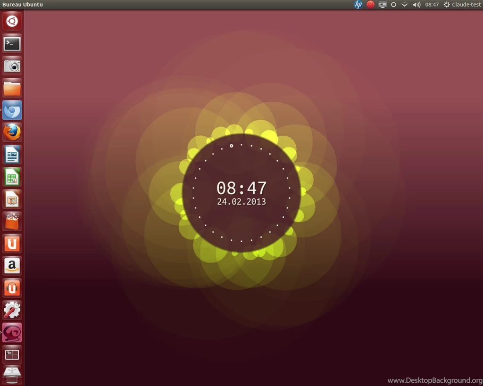
Task: Launch the Terminal from the launcher
Action: tap(12, 44)
